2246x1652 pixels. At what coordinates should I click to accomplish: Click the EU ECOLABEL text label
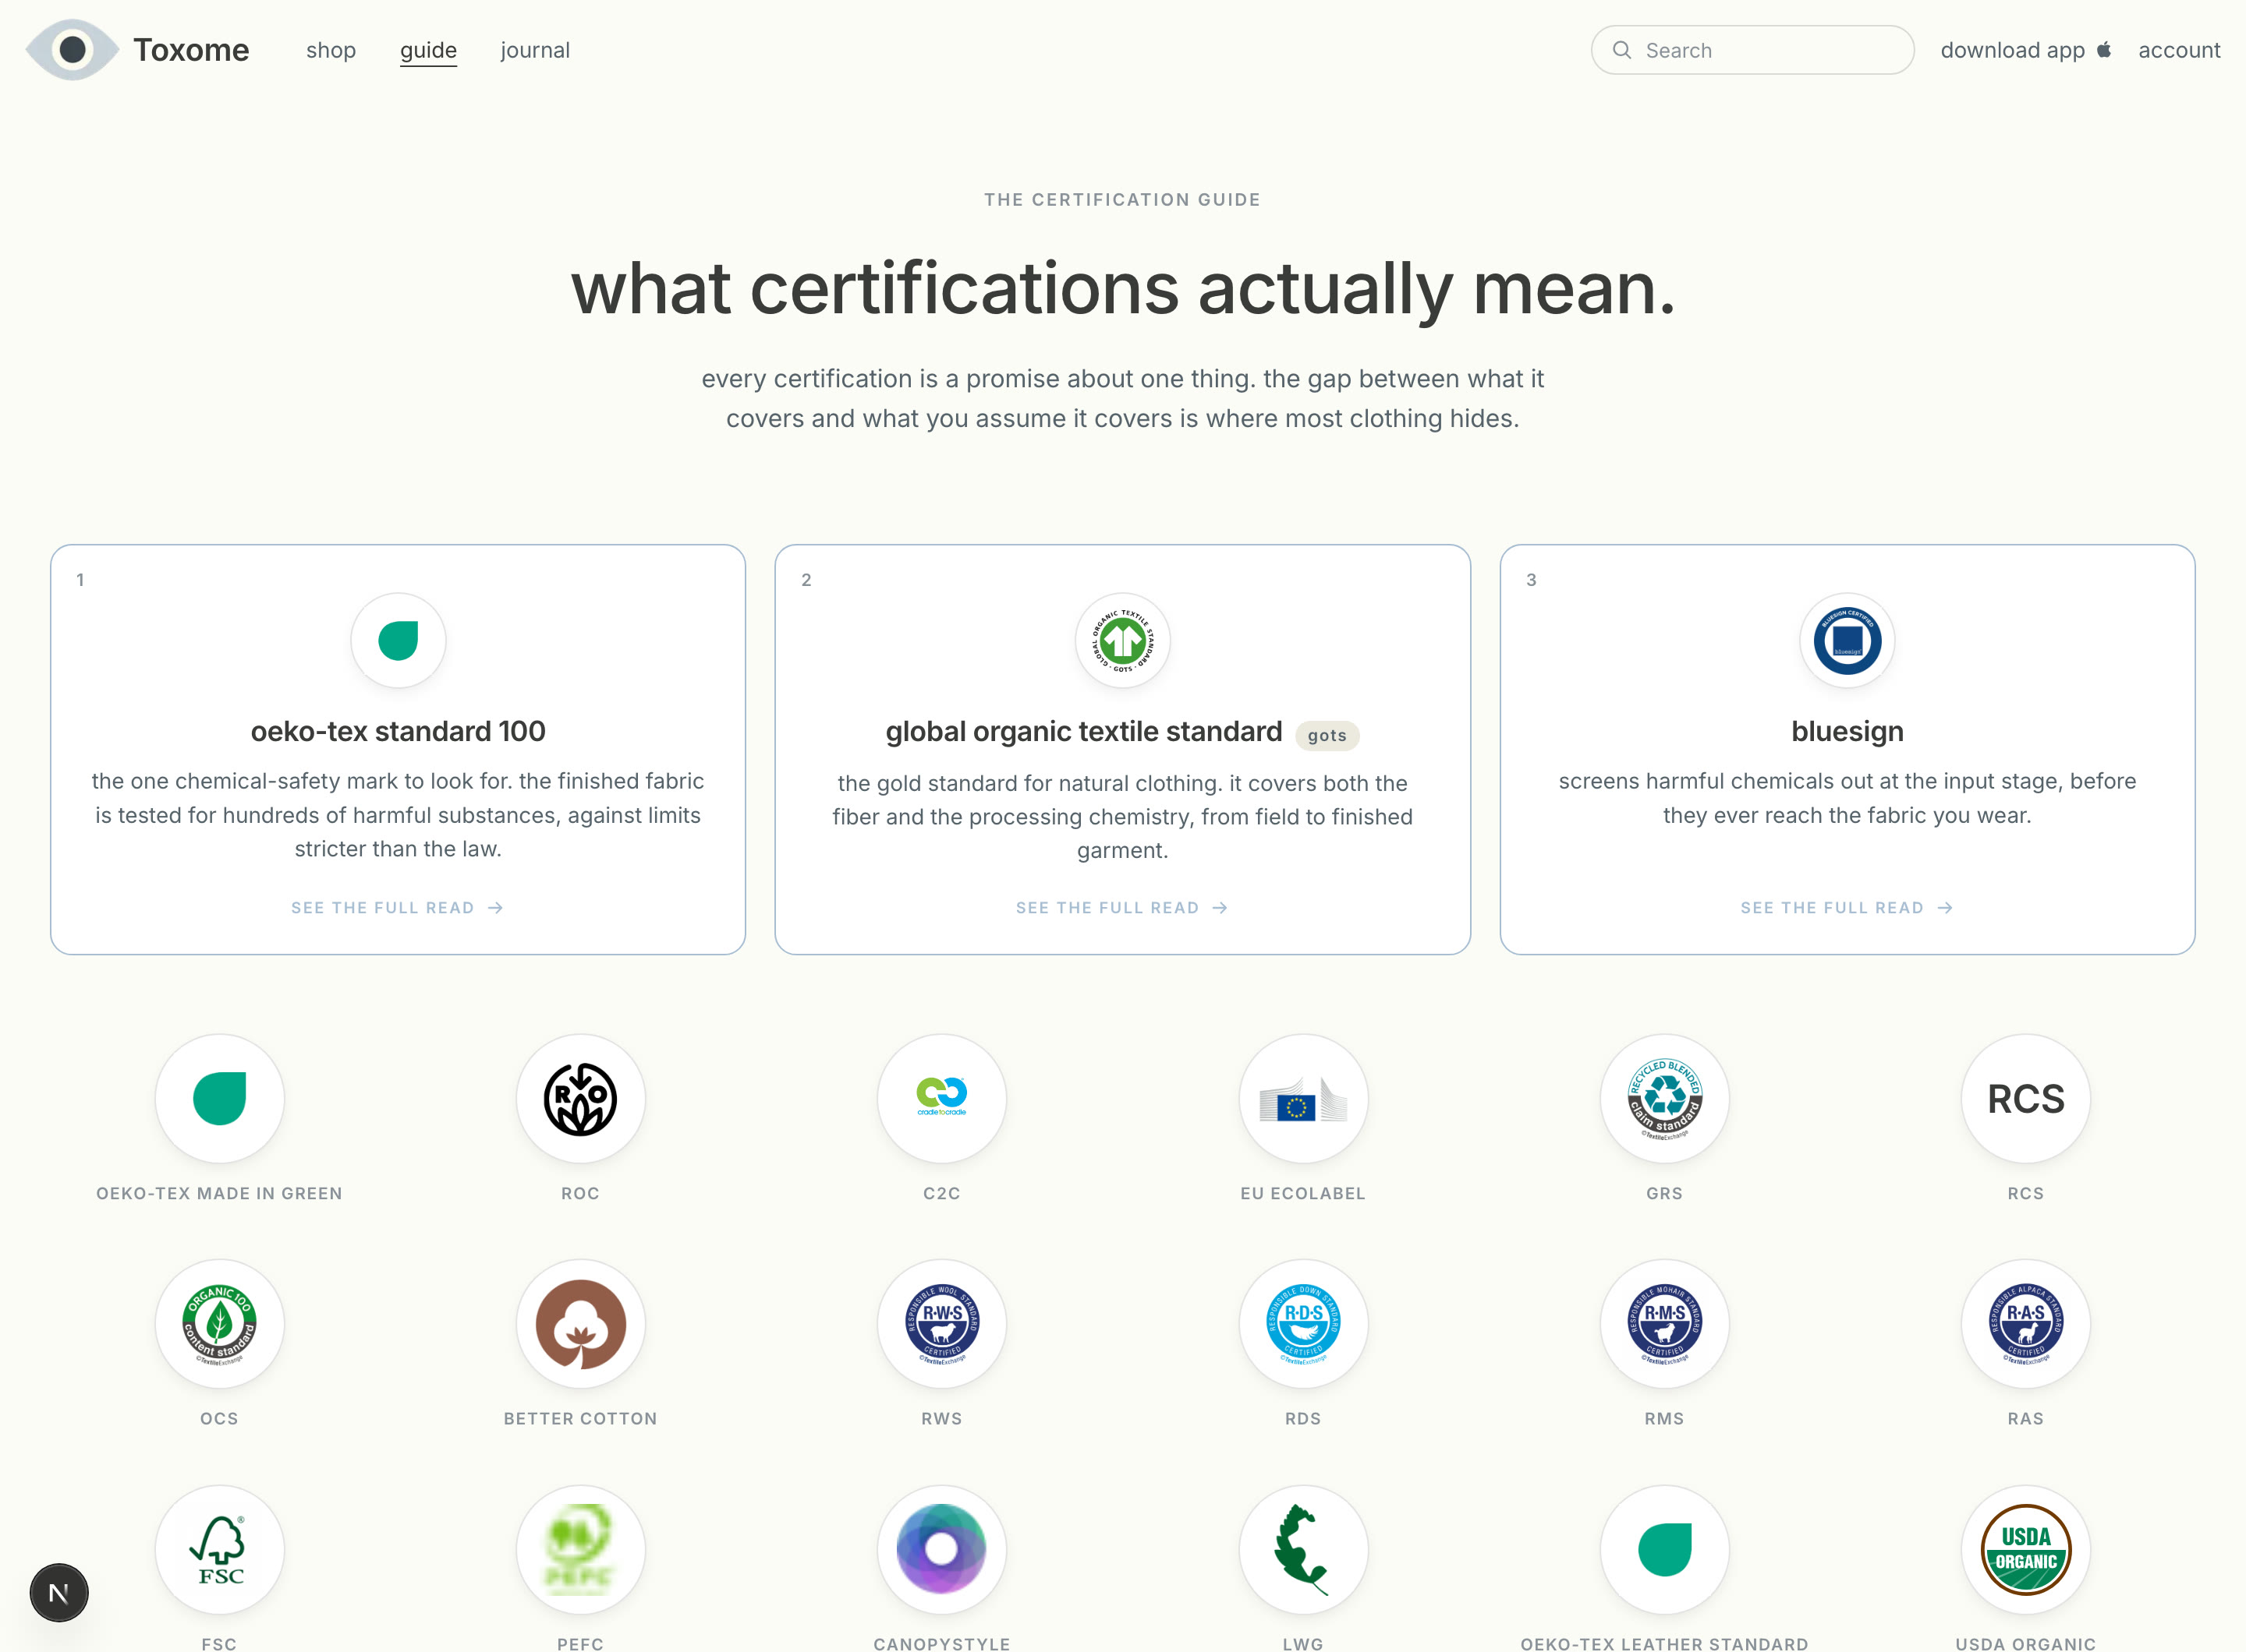point(1303,1194)
